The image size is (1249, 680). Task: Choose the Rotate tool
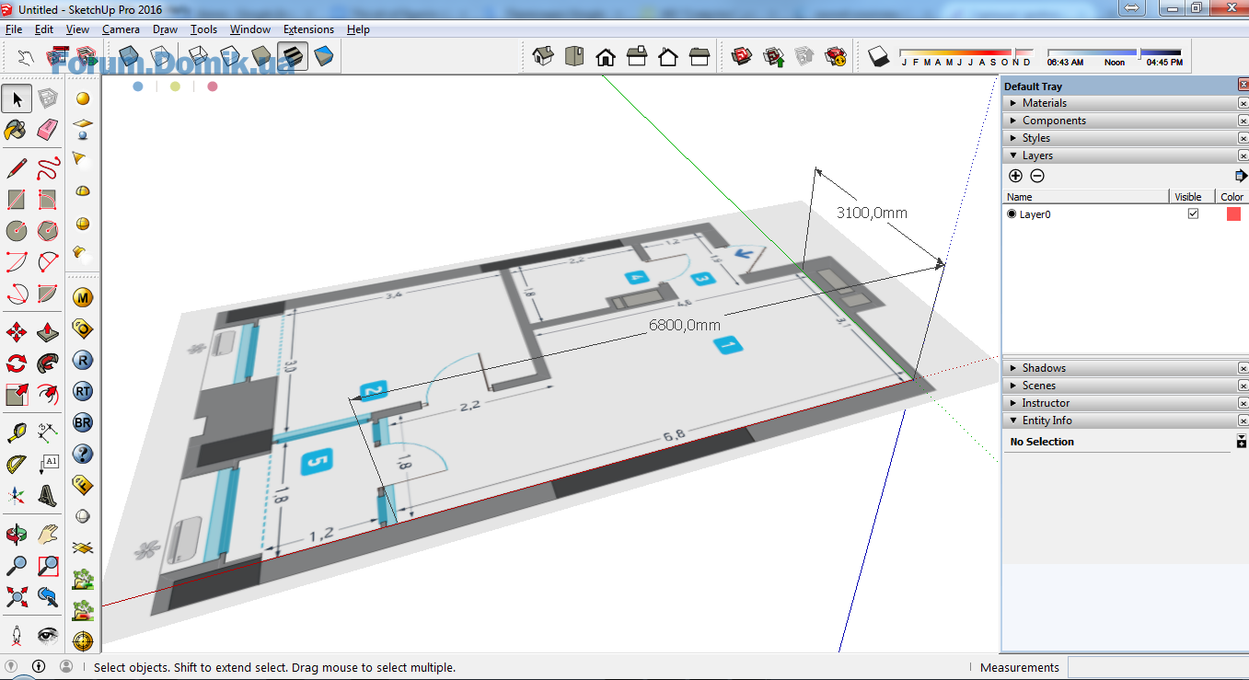[17, 363]
